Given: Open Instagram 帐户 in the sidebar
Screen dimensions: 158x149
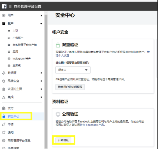Looking at the screenshot, I should click(x=22, y=59).
